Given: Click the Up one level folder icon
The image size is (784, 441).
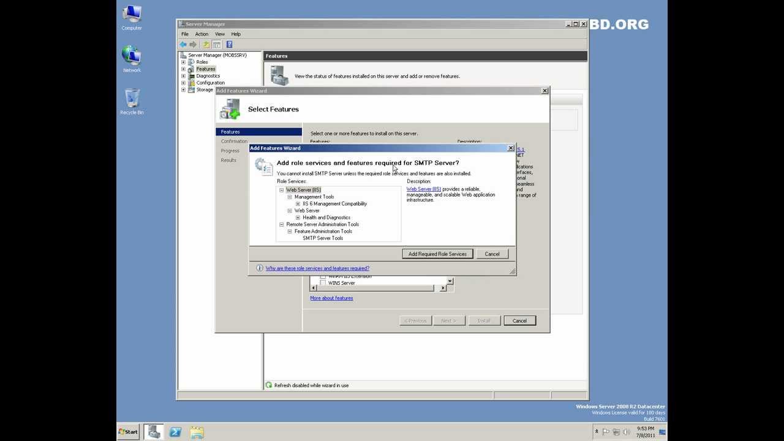Looking at the screenshot, I should click(x=206, y=45).
